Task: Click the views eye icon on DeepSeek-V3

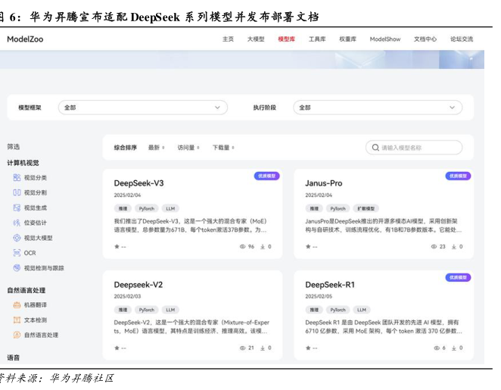Action: pyautogui.click(x=242, y=246)
